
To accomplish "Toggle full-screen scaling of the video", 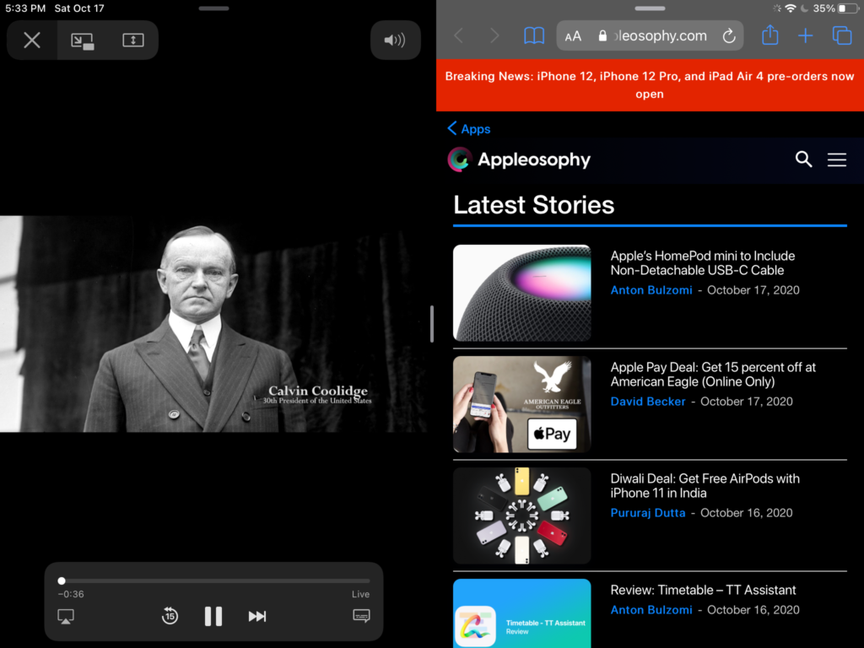I will [x=133, y=40].
